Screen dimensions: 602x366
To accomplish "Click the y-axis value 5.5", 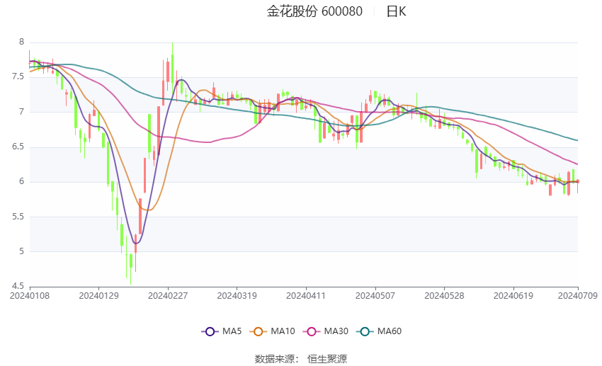I will (18, 217).
